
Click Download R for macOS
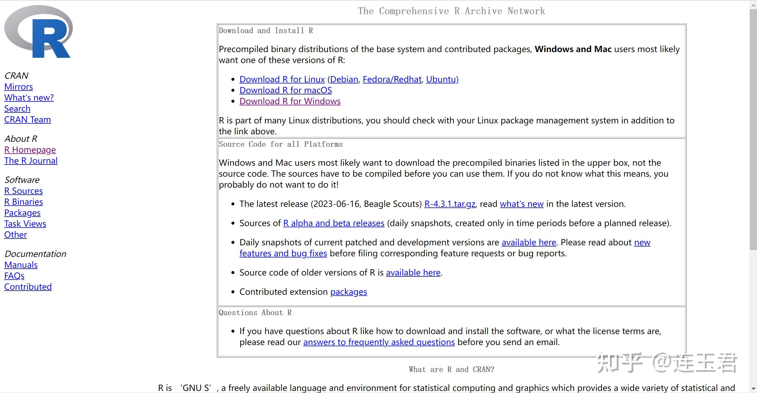coord(286,90)
